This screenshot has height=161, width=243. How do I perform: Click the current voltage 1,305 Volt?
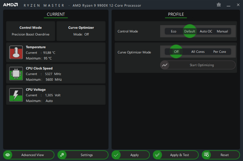(x=53, y=95)
